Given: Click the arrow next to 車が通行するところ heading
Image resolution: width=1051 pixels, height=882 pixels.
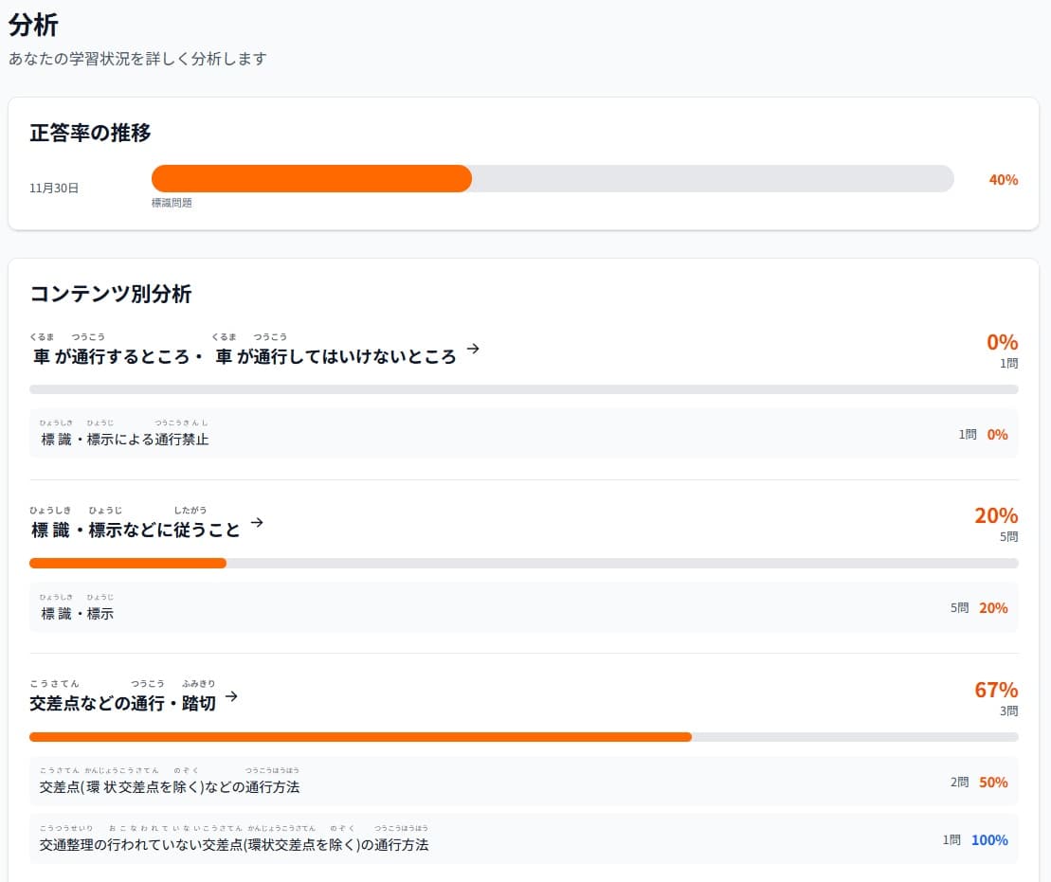Looking at the screenshot, I should click(x=473, y=347).
